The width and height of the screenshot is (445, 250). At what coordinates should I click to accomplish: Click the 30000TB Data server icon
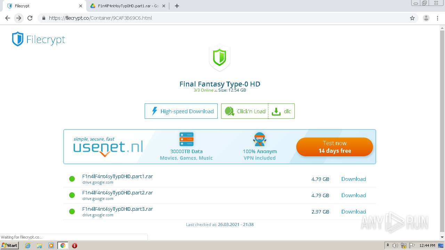pyautogui.click(x=186, y=139)
